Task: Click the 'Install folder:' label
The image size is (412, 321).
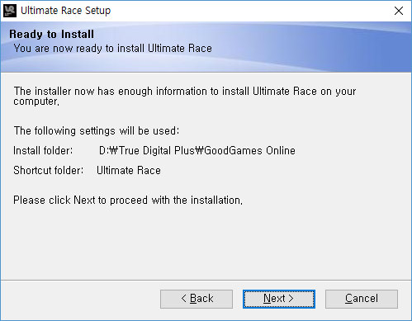Action: (43, 151)
